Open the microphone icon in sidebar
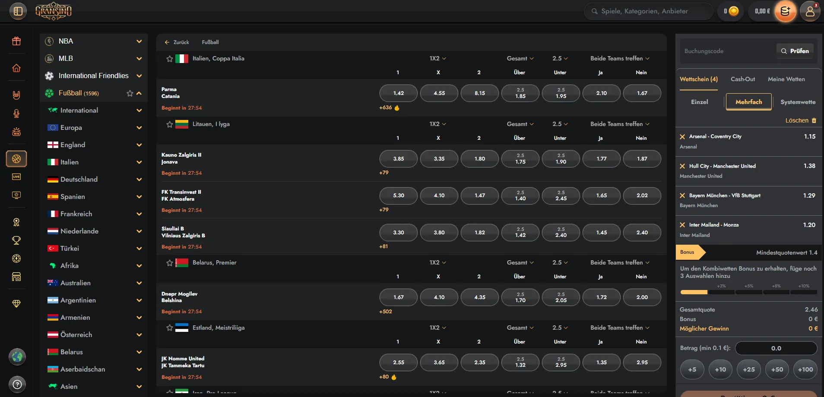 (x=16, y=113)
